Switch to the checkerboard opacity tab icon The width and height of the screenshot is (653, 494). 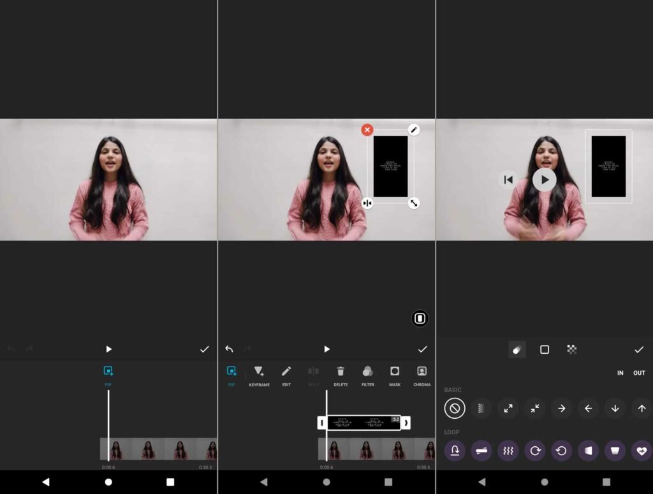[572, 349]
